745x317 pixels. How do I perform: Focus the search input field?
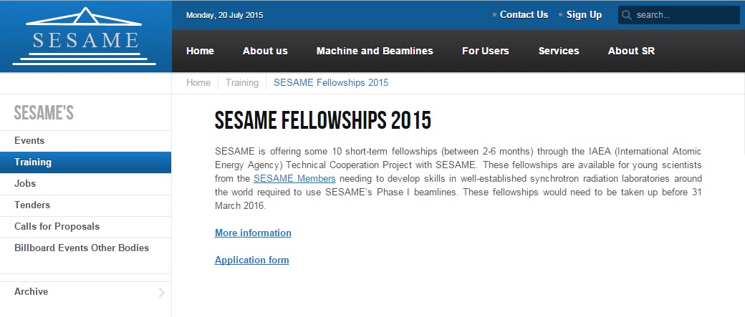tap(678, 15)
